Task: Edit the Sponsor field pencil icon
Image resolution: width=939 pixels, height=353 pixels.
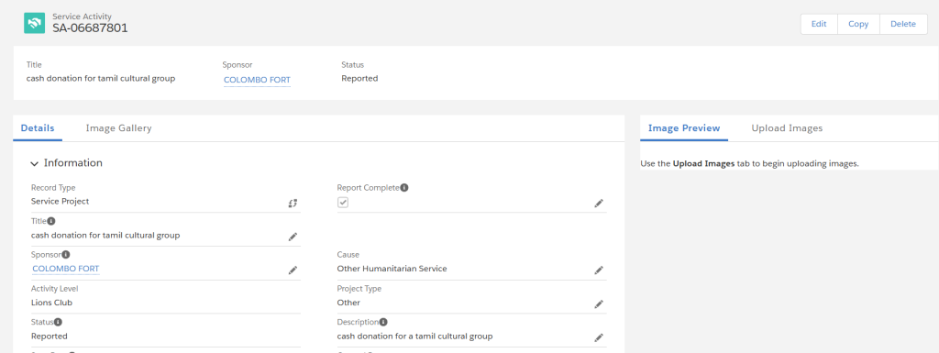Action: click(293, 270)
